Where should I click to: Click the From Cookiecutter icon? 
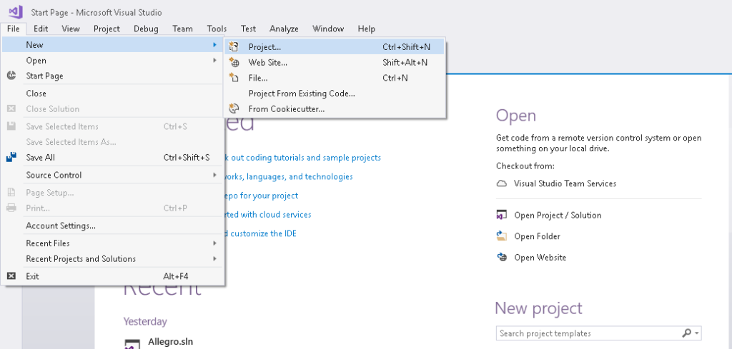(x=233, y=109)
